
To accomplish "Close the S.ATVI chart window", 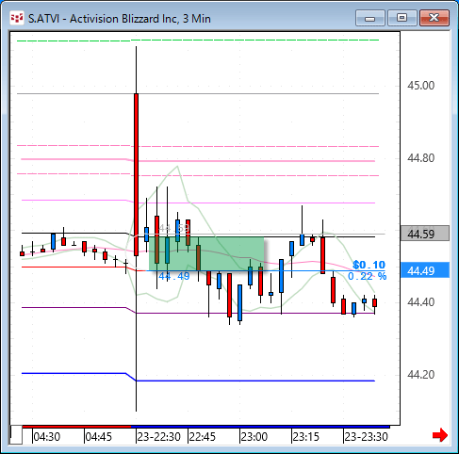I will [x=434, y=18].
